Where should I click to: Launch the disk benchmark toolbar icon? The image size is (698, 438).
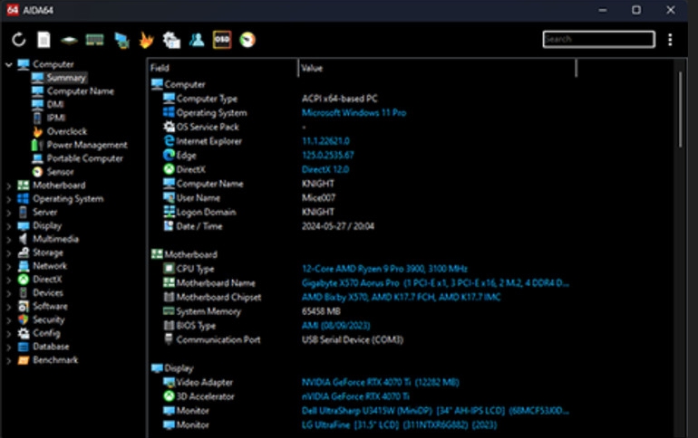tap(69, 41)
